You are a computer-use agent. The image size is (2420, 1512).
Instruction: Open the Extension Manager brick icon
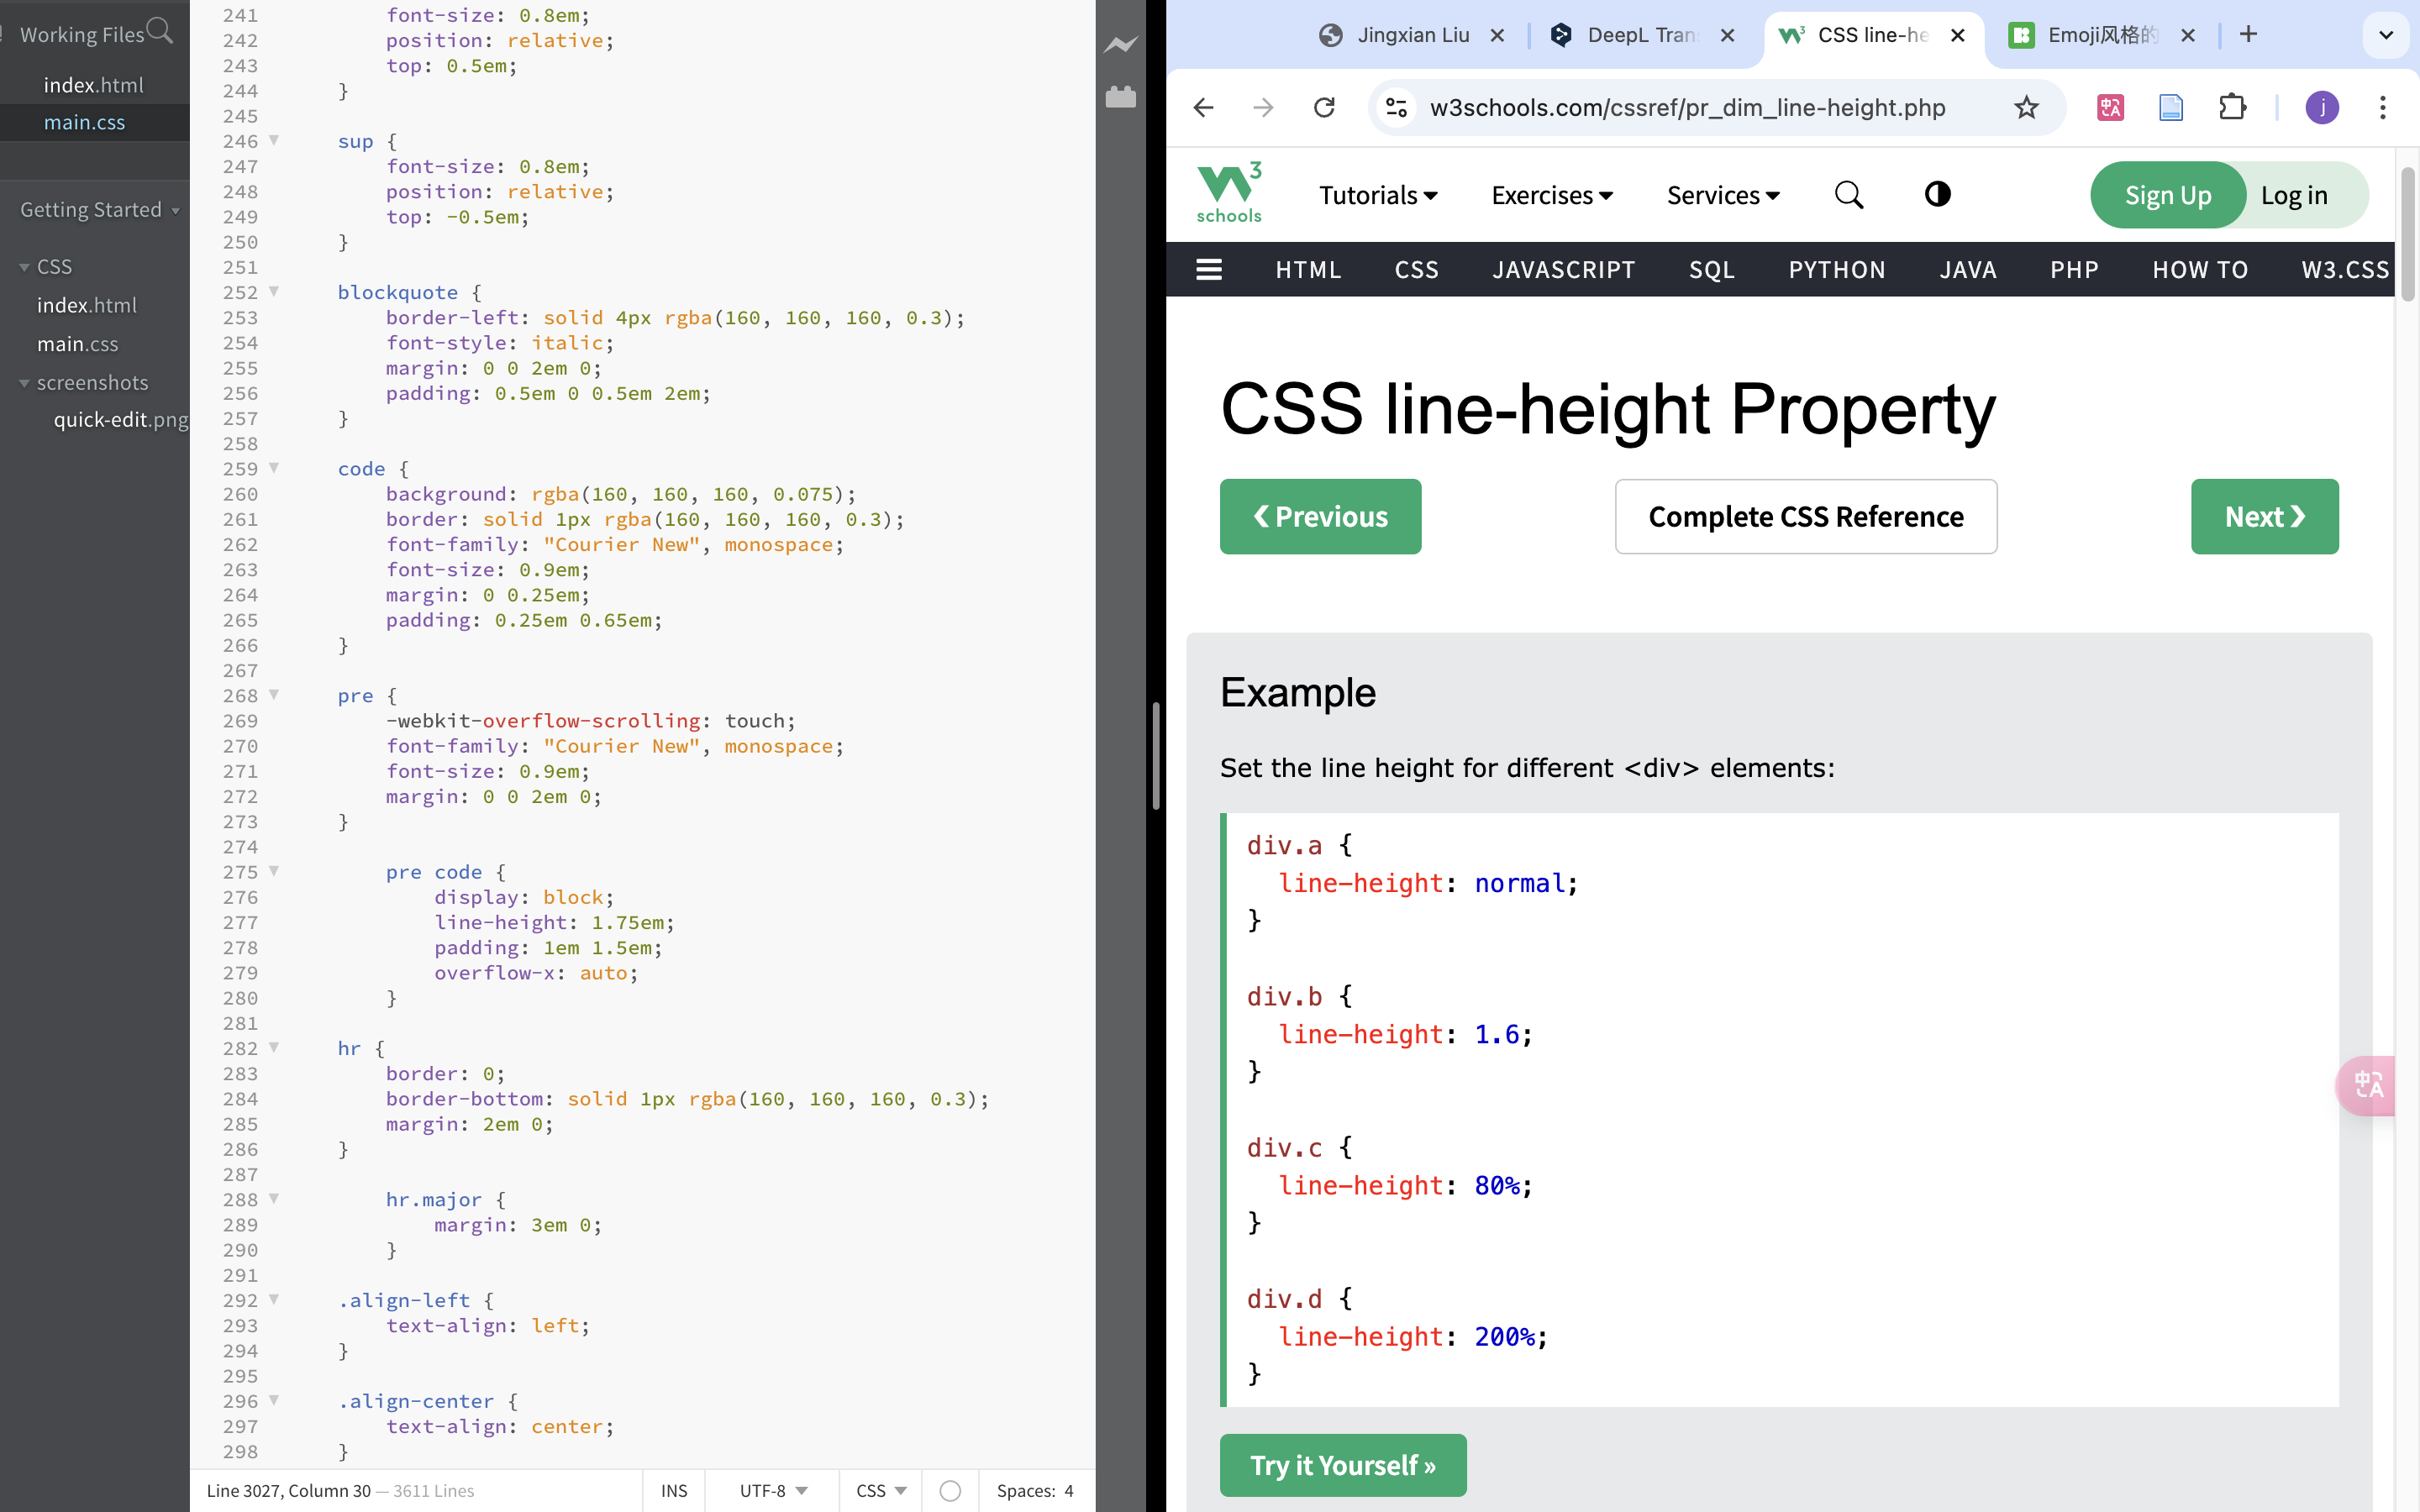click(1120, 97)
